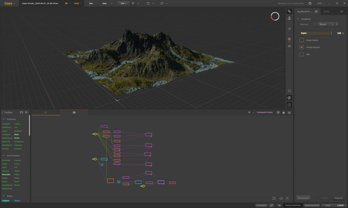Viewport: 348px width, 208px height.
Task: Click the refresh graph icon
Action: coord(281,198)
